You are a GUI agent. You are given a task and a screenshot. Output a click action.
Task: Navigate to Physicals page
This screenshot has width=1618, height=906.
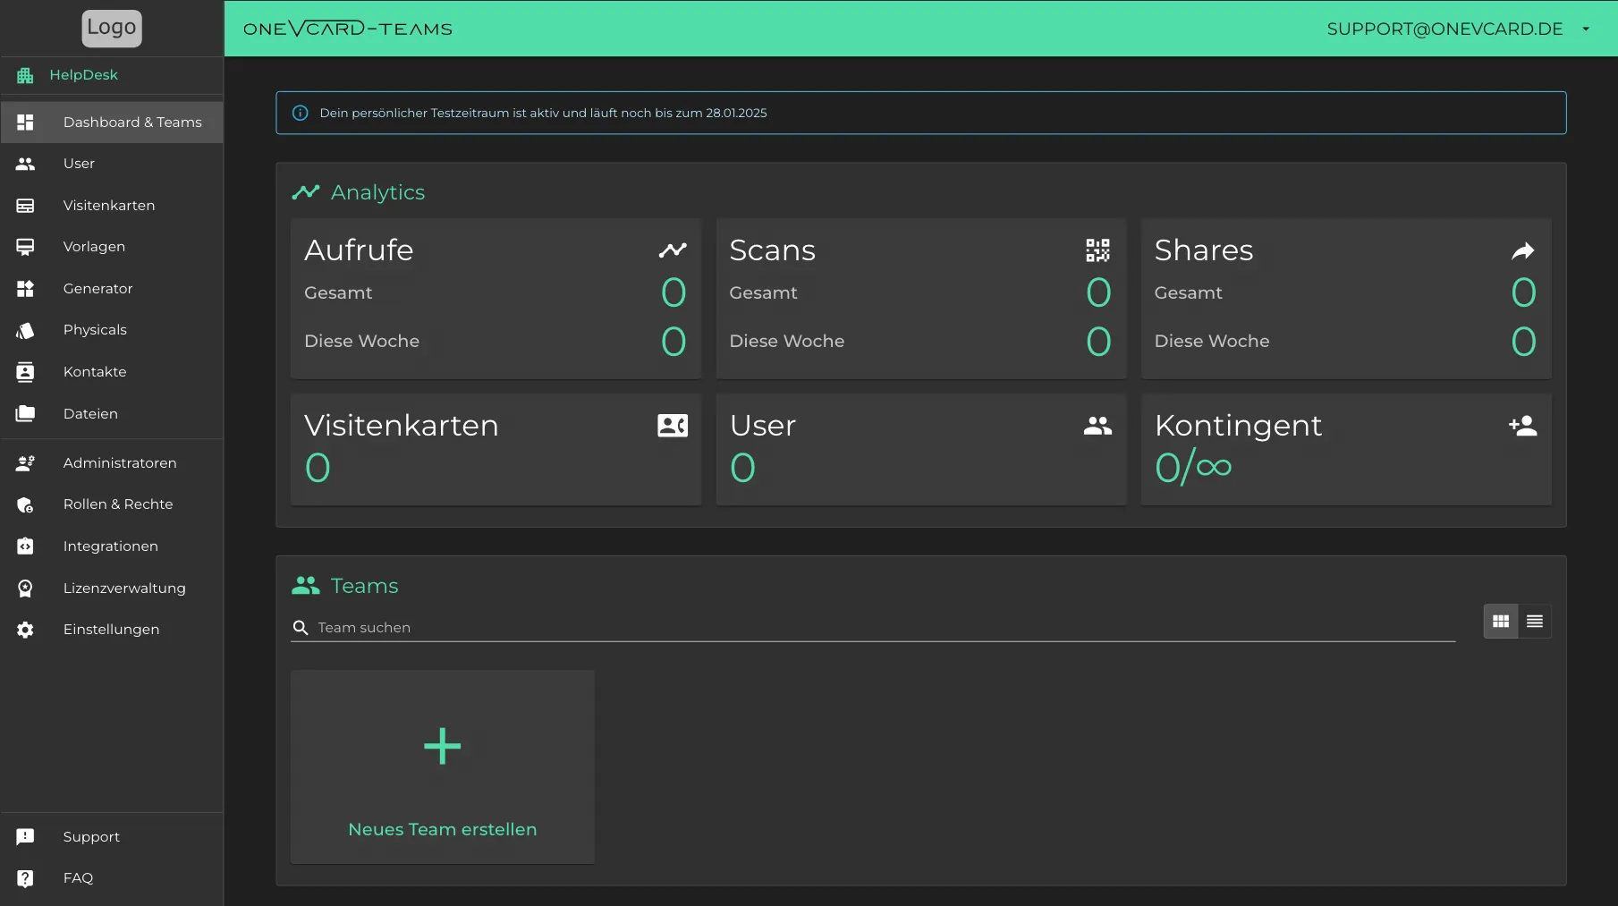(x=112, y=330)
